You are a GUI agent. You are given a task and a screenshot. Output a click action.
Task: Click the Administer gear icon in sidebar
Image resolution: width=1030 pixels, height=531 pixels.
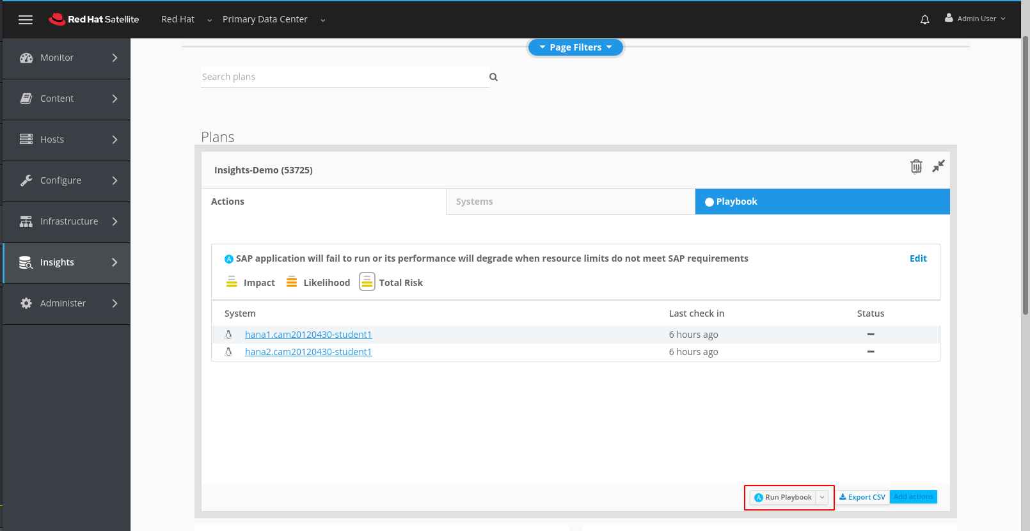coord(26,303)
